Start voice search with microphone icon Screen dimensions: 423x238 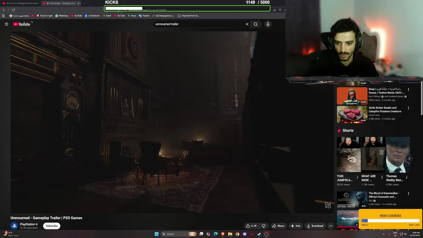(x=268, y=24)
